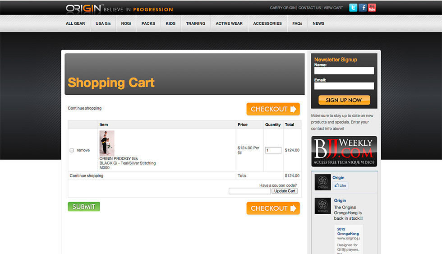442x254 pixels.
Task: Click the Have a coupon code? text
Action: 278,185
